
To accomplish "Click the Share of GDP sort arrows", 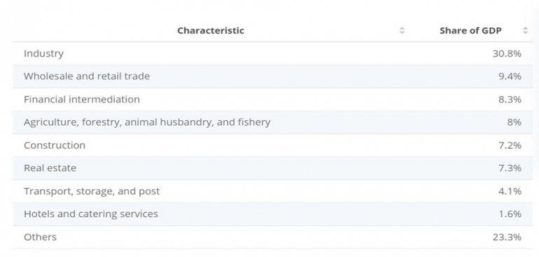I will [525, 31].
